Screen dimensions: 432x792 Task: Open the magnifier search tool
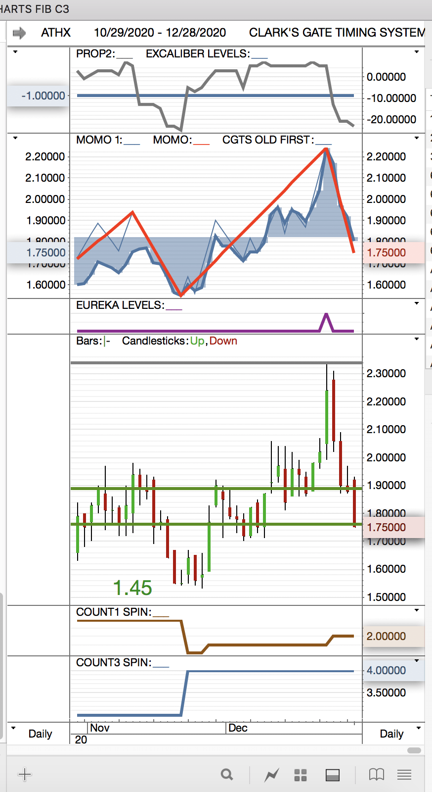227,775
